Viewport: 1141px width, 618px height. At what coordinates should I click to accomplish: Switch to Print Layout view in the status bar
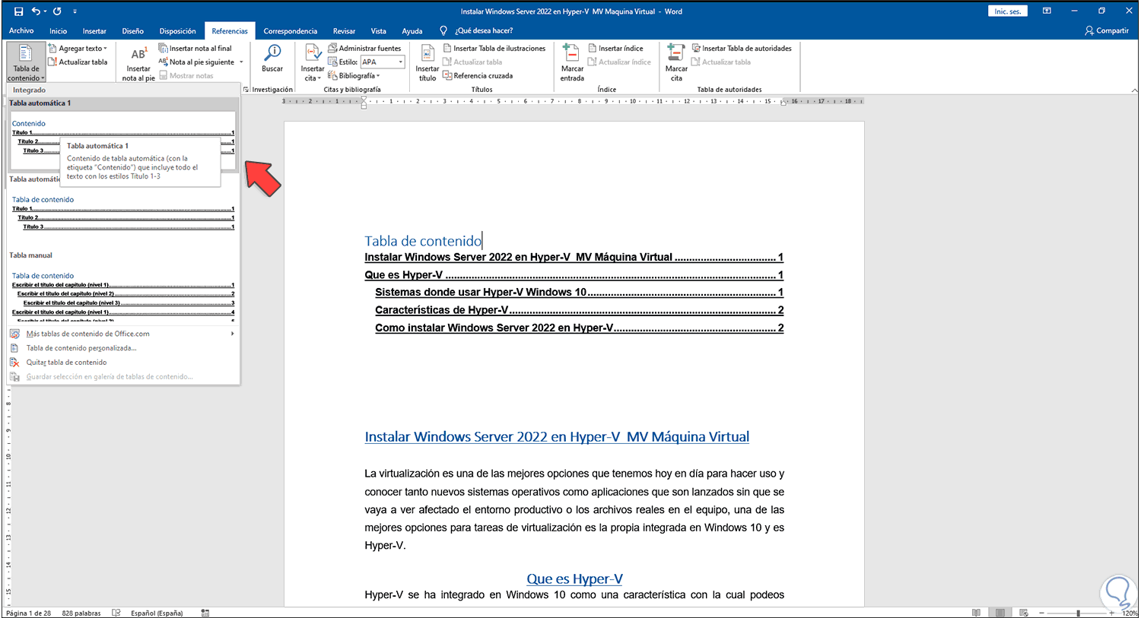coord(1000,613)
